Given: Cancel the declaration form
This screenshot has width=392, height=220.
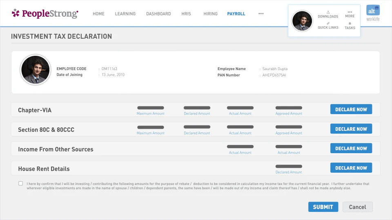Looking at the screenshot, I should click(358, 207).
